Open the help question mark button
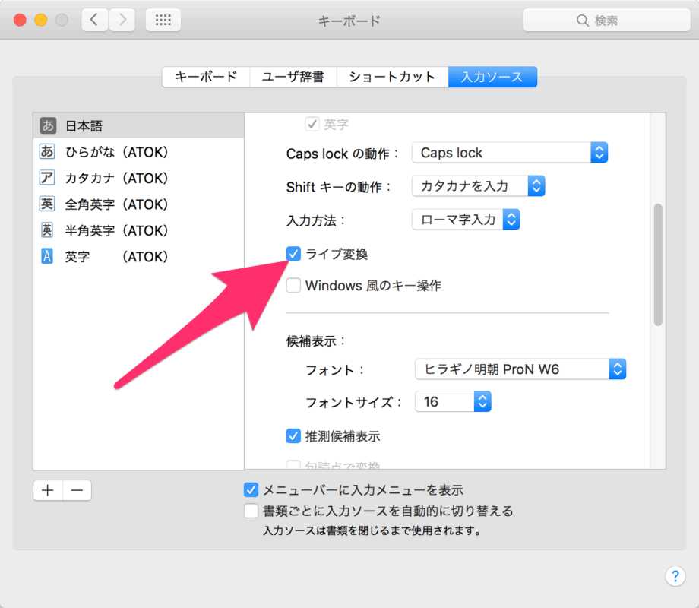 pyautogui.click(x=675, y=576)
